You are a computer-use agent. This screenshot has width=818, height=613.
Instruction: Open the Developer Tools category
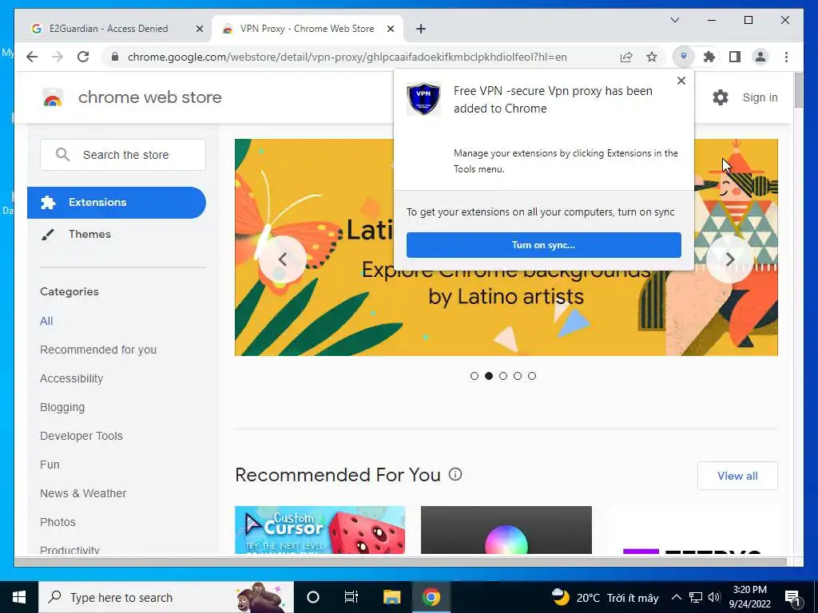[81, 436]
